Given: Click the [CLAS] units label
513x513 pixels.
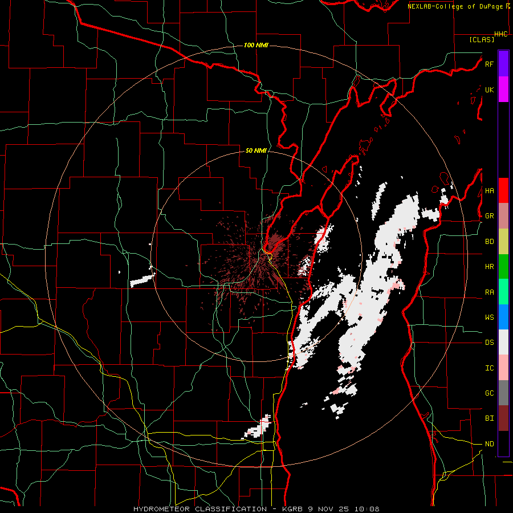Looking at the screenshot, I should [x=482, y=39].
